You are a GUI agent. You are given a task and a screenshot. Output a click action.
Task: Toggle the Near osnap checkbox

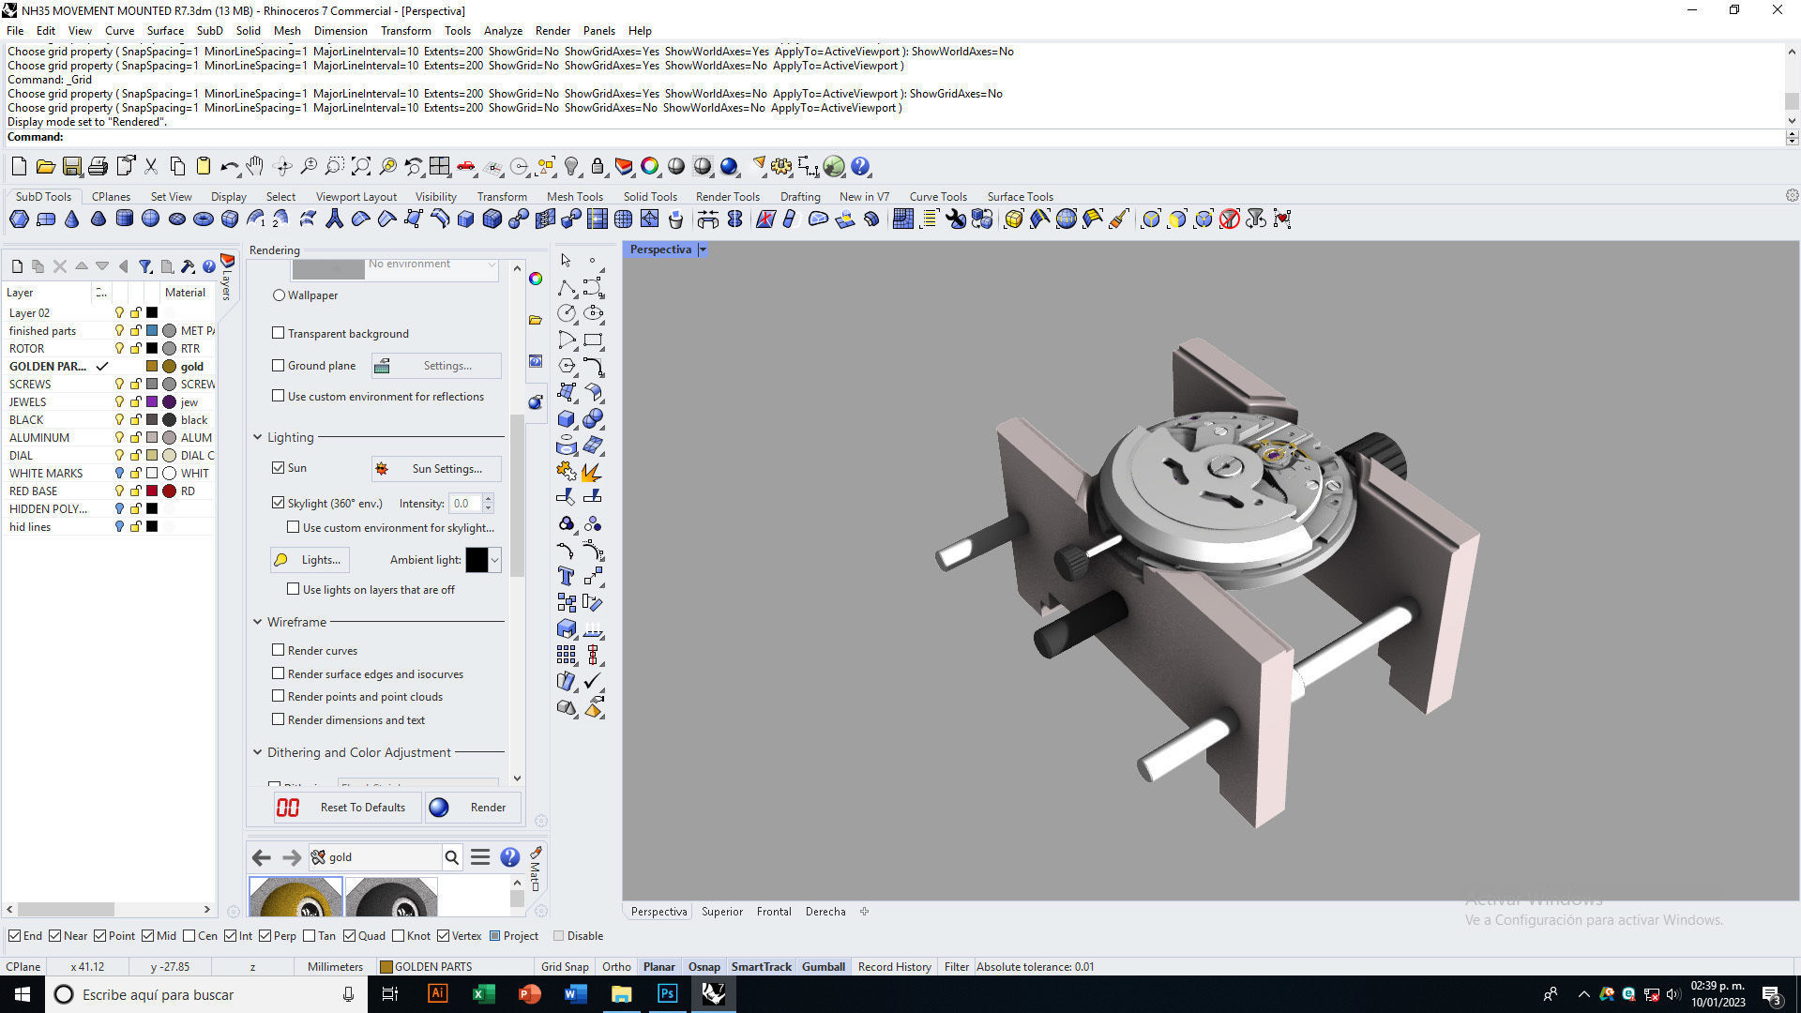click(54, 936)
